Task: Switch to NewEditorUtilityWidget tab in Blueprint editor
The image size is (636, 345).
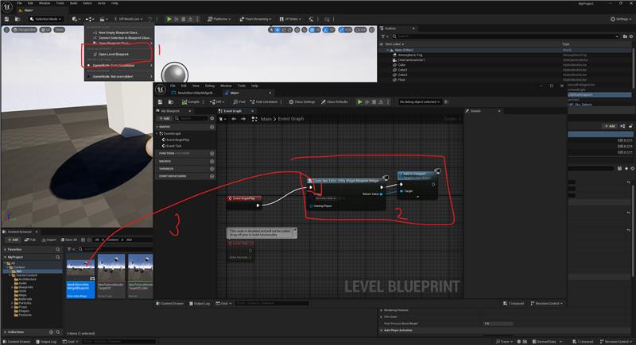Action: click(x=196, y=93)
